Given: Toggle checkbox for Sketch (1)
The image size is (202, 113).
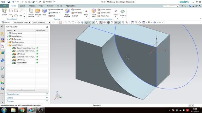Looking at the screenshot, I should (13, 51).
